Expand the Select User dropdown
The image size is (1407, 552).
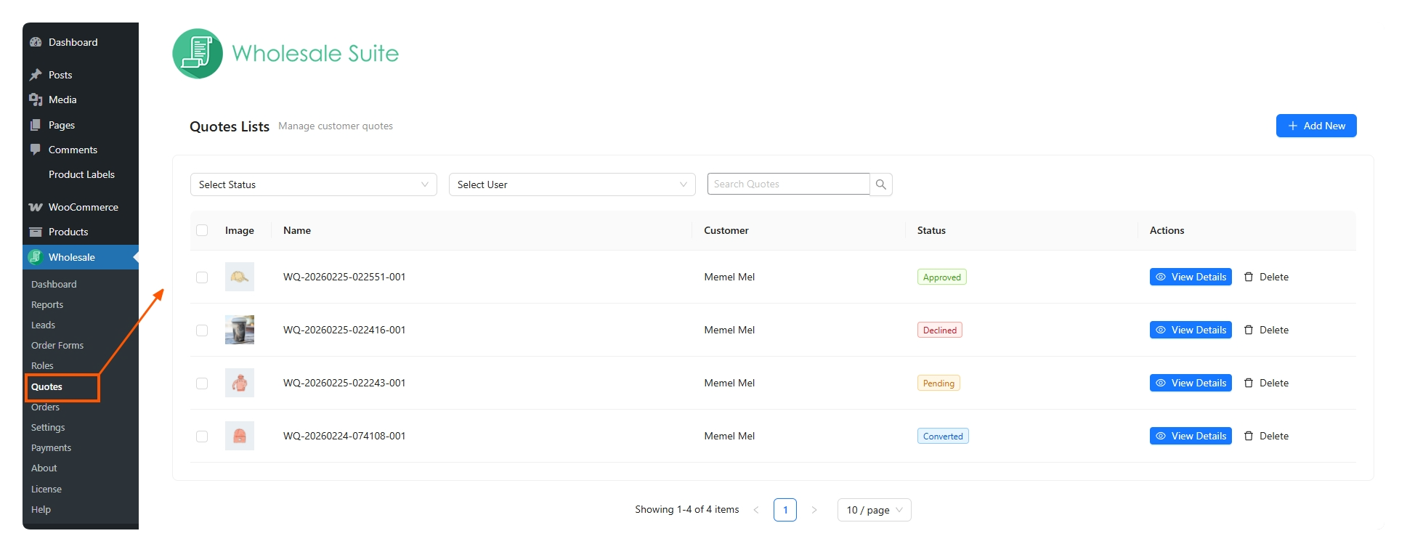(572, 184)
